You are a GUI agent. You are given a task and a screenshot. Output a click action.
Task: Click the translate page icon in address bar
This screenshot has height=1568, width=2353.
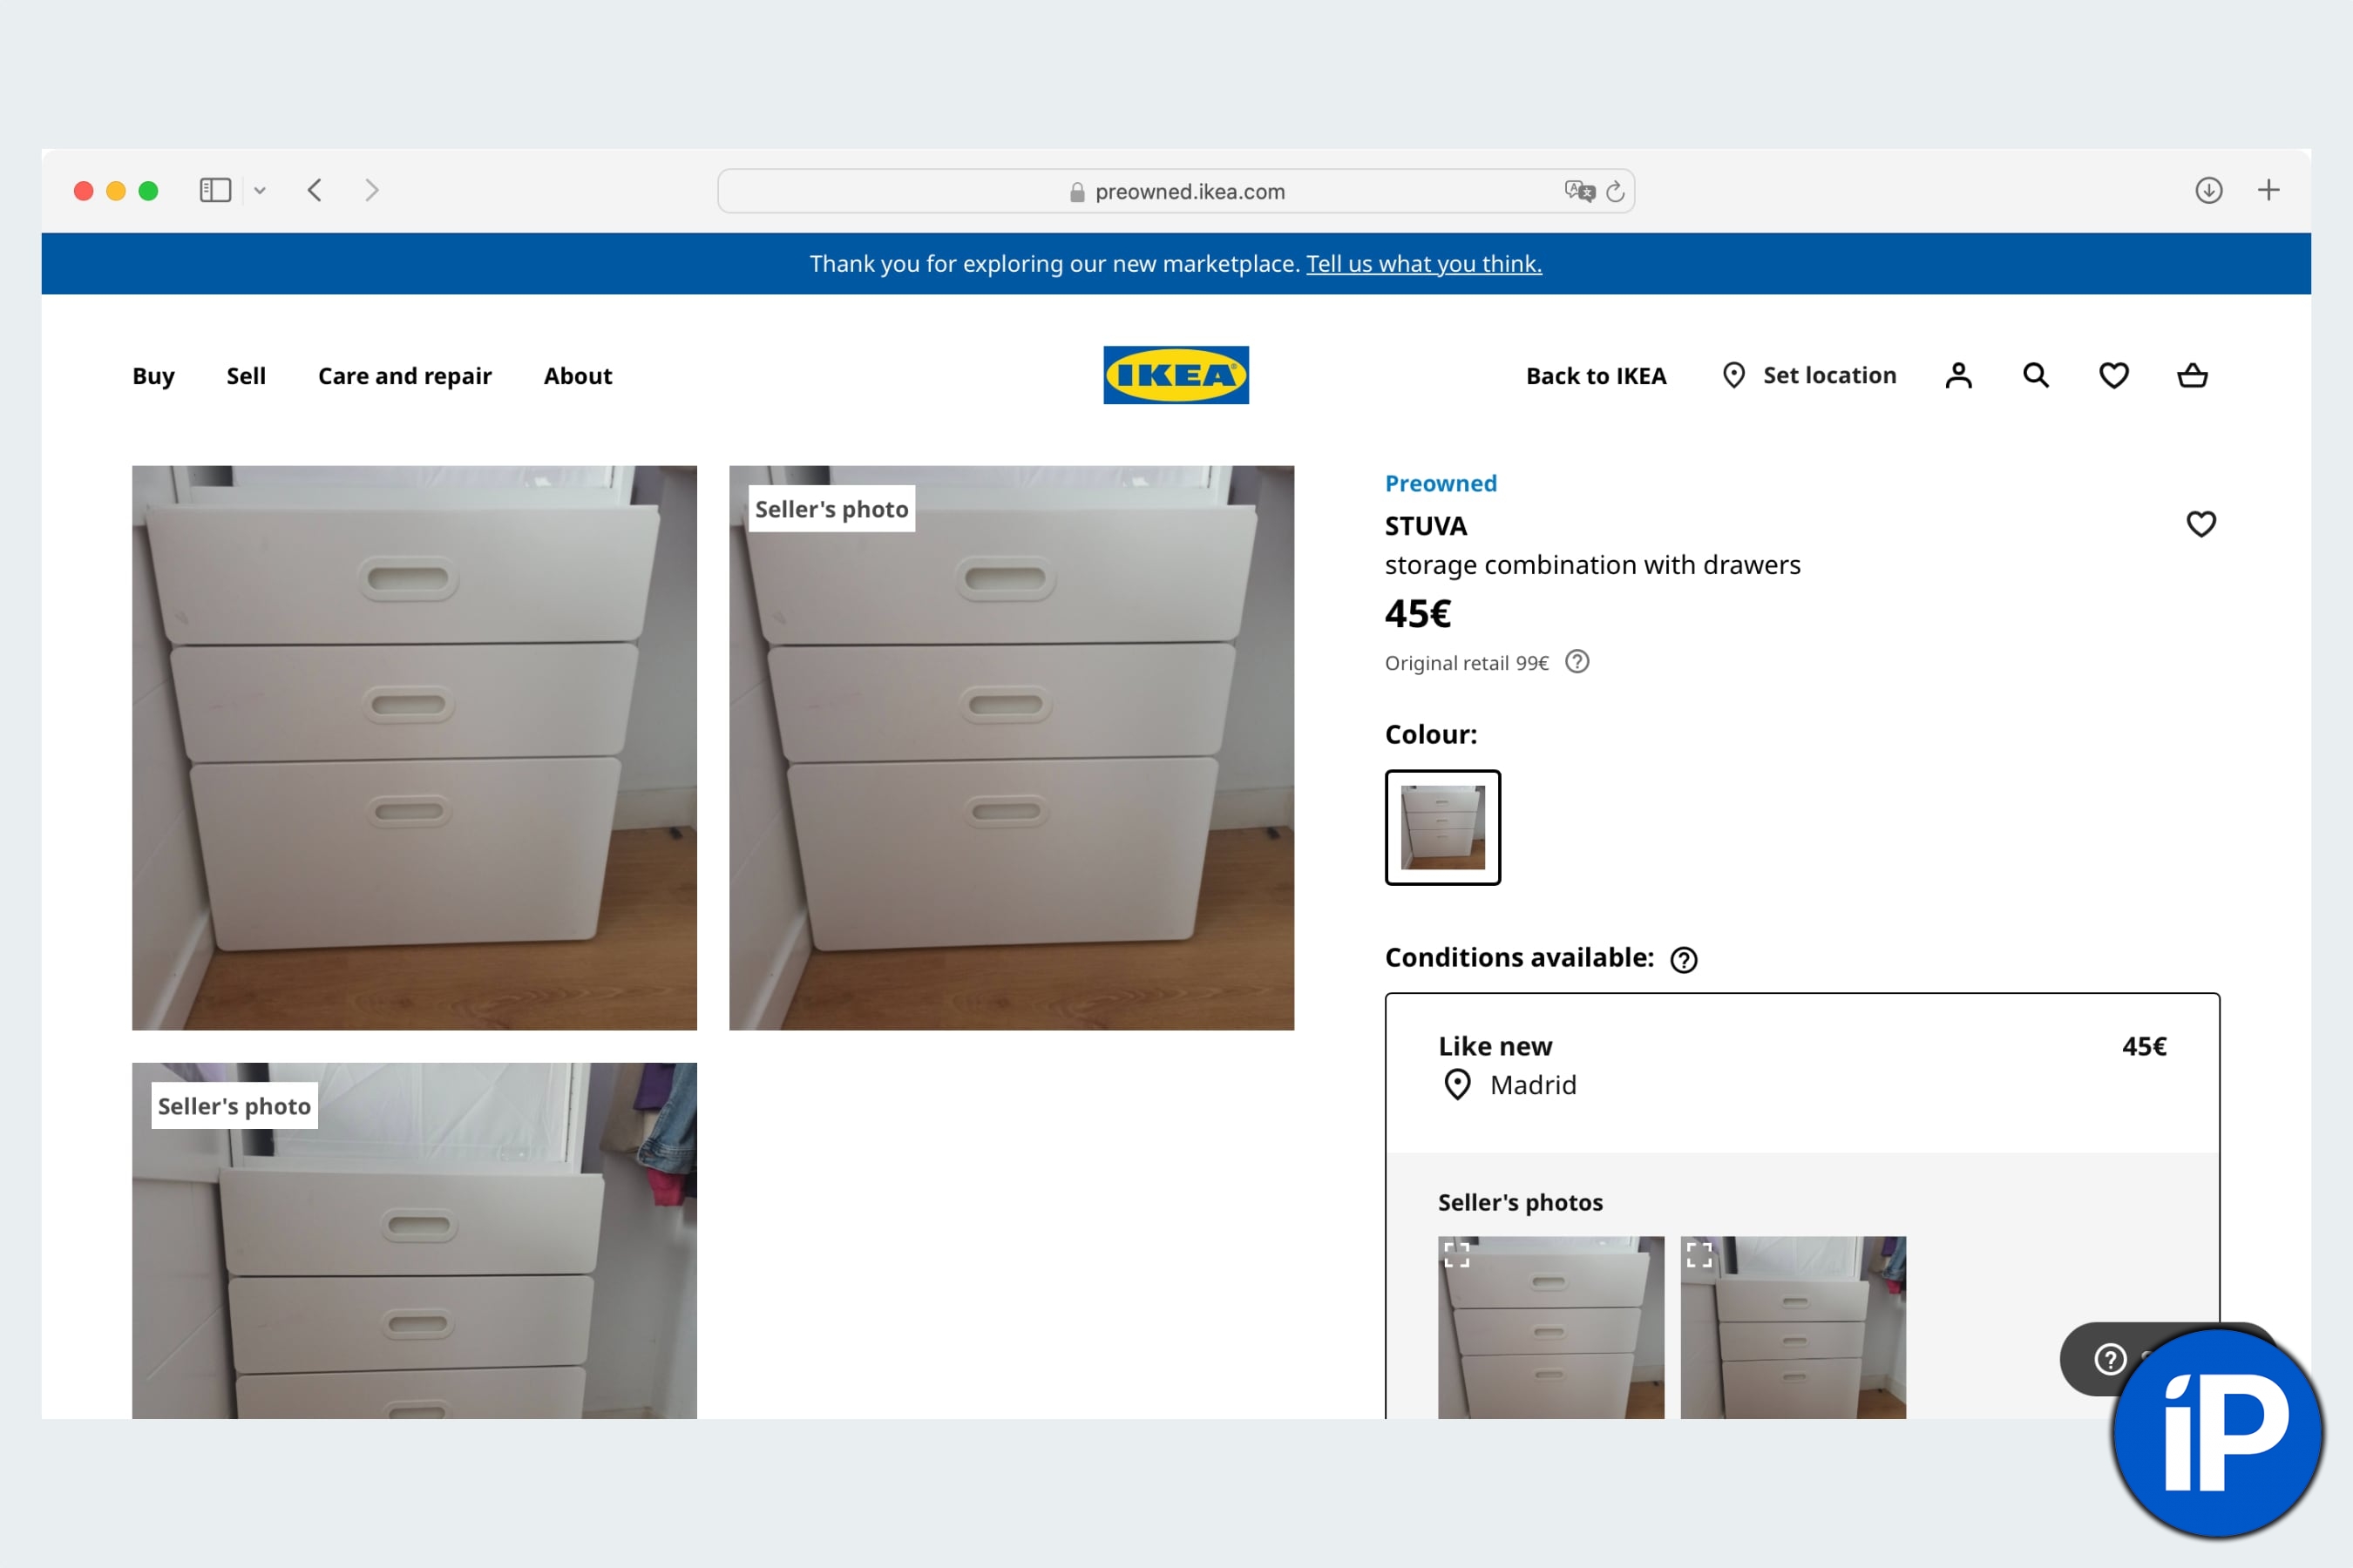pos(1578,191)
